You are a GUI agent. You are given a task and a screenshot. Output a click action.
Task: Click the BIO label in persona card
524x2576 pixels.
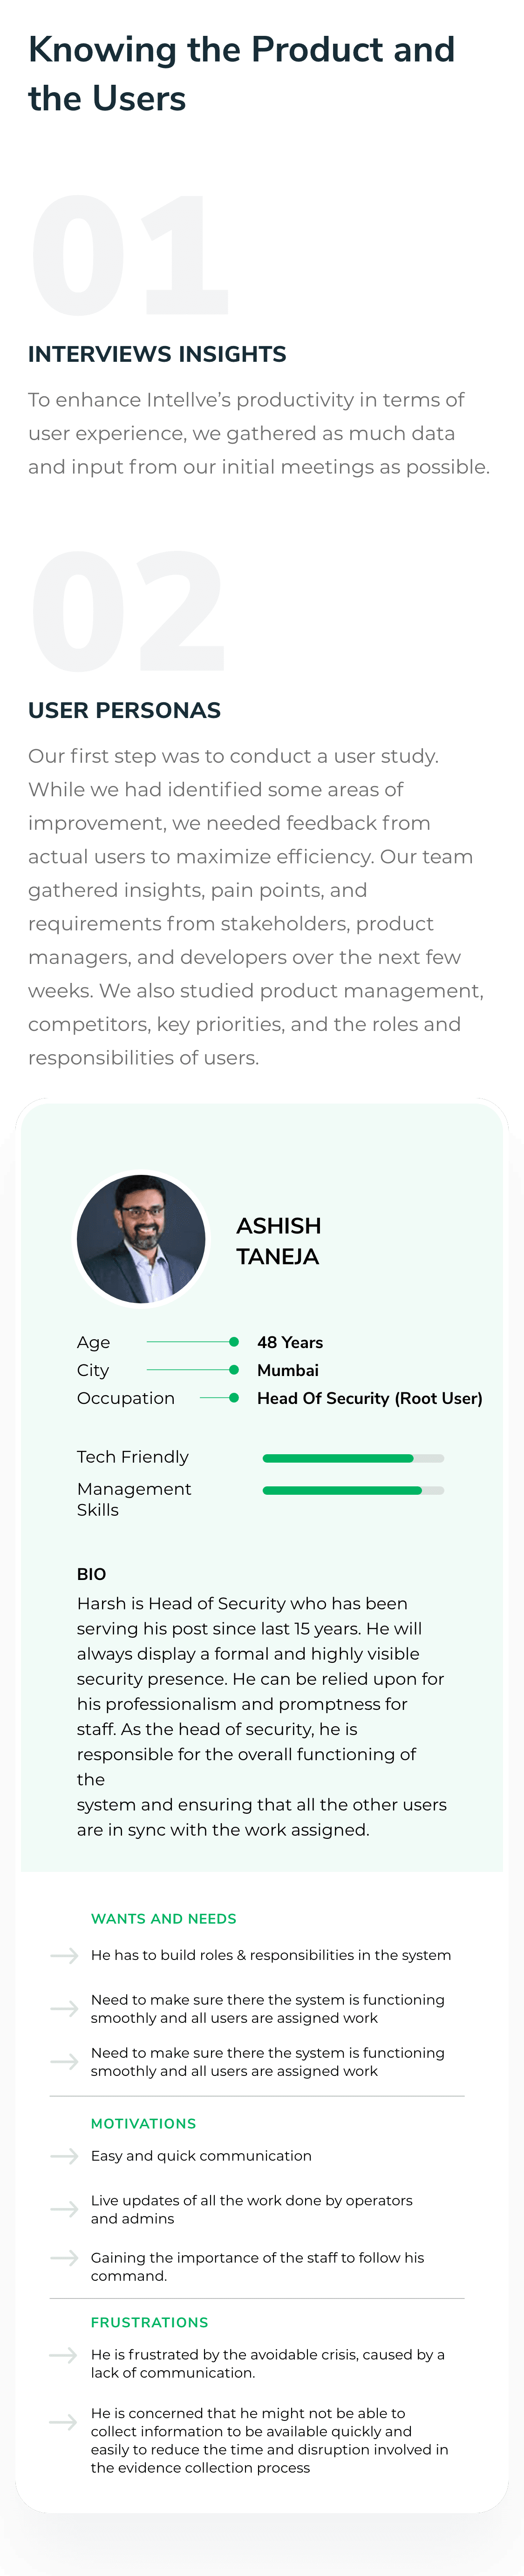pos(91,1574)
